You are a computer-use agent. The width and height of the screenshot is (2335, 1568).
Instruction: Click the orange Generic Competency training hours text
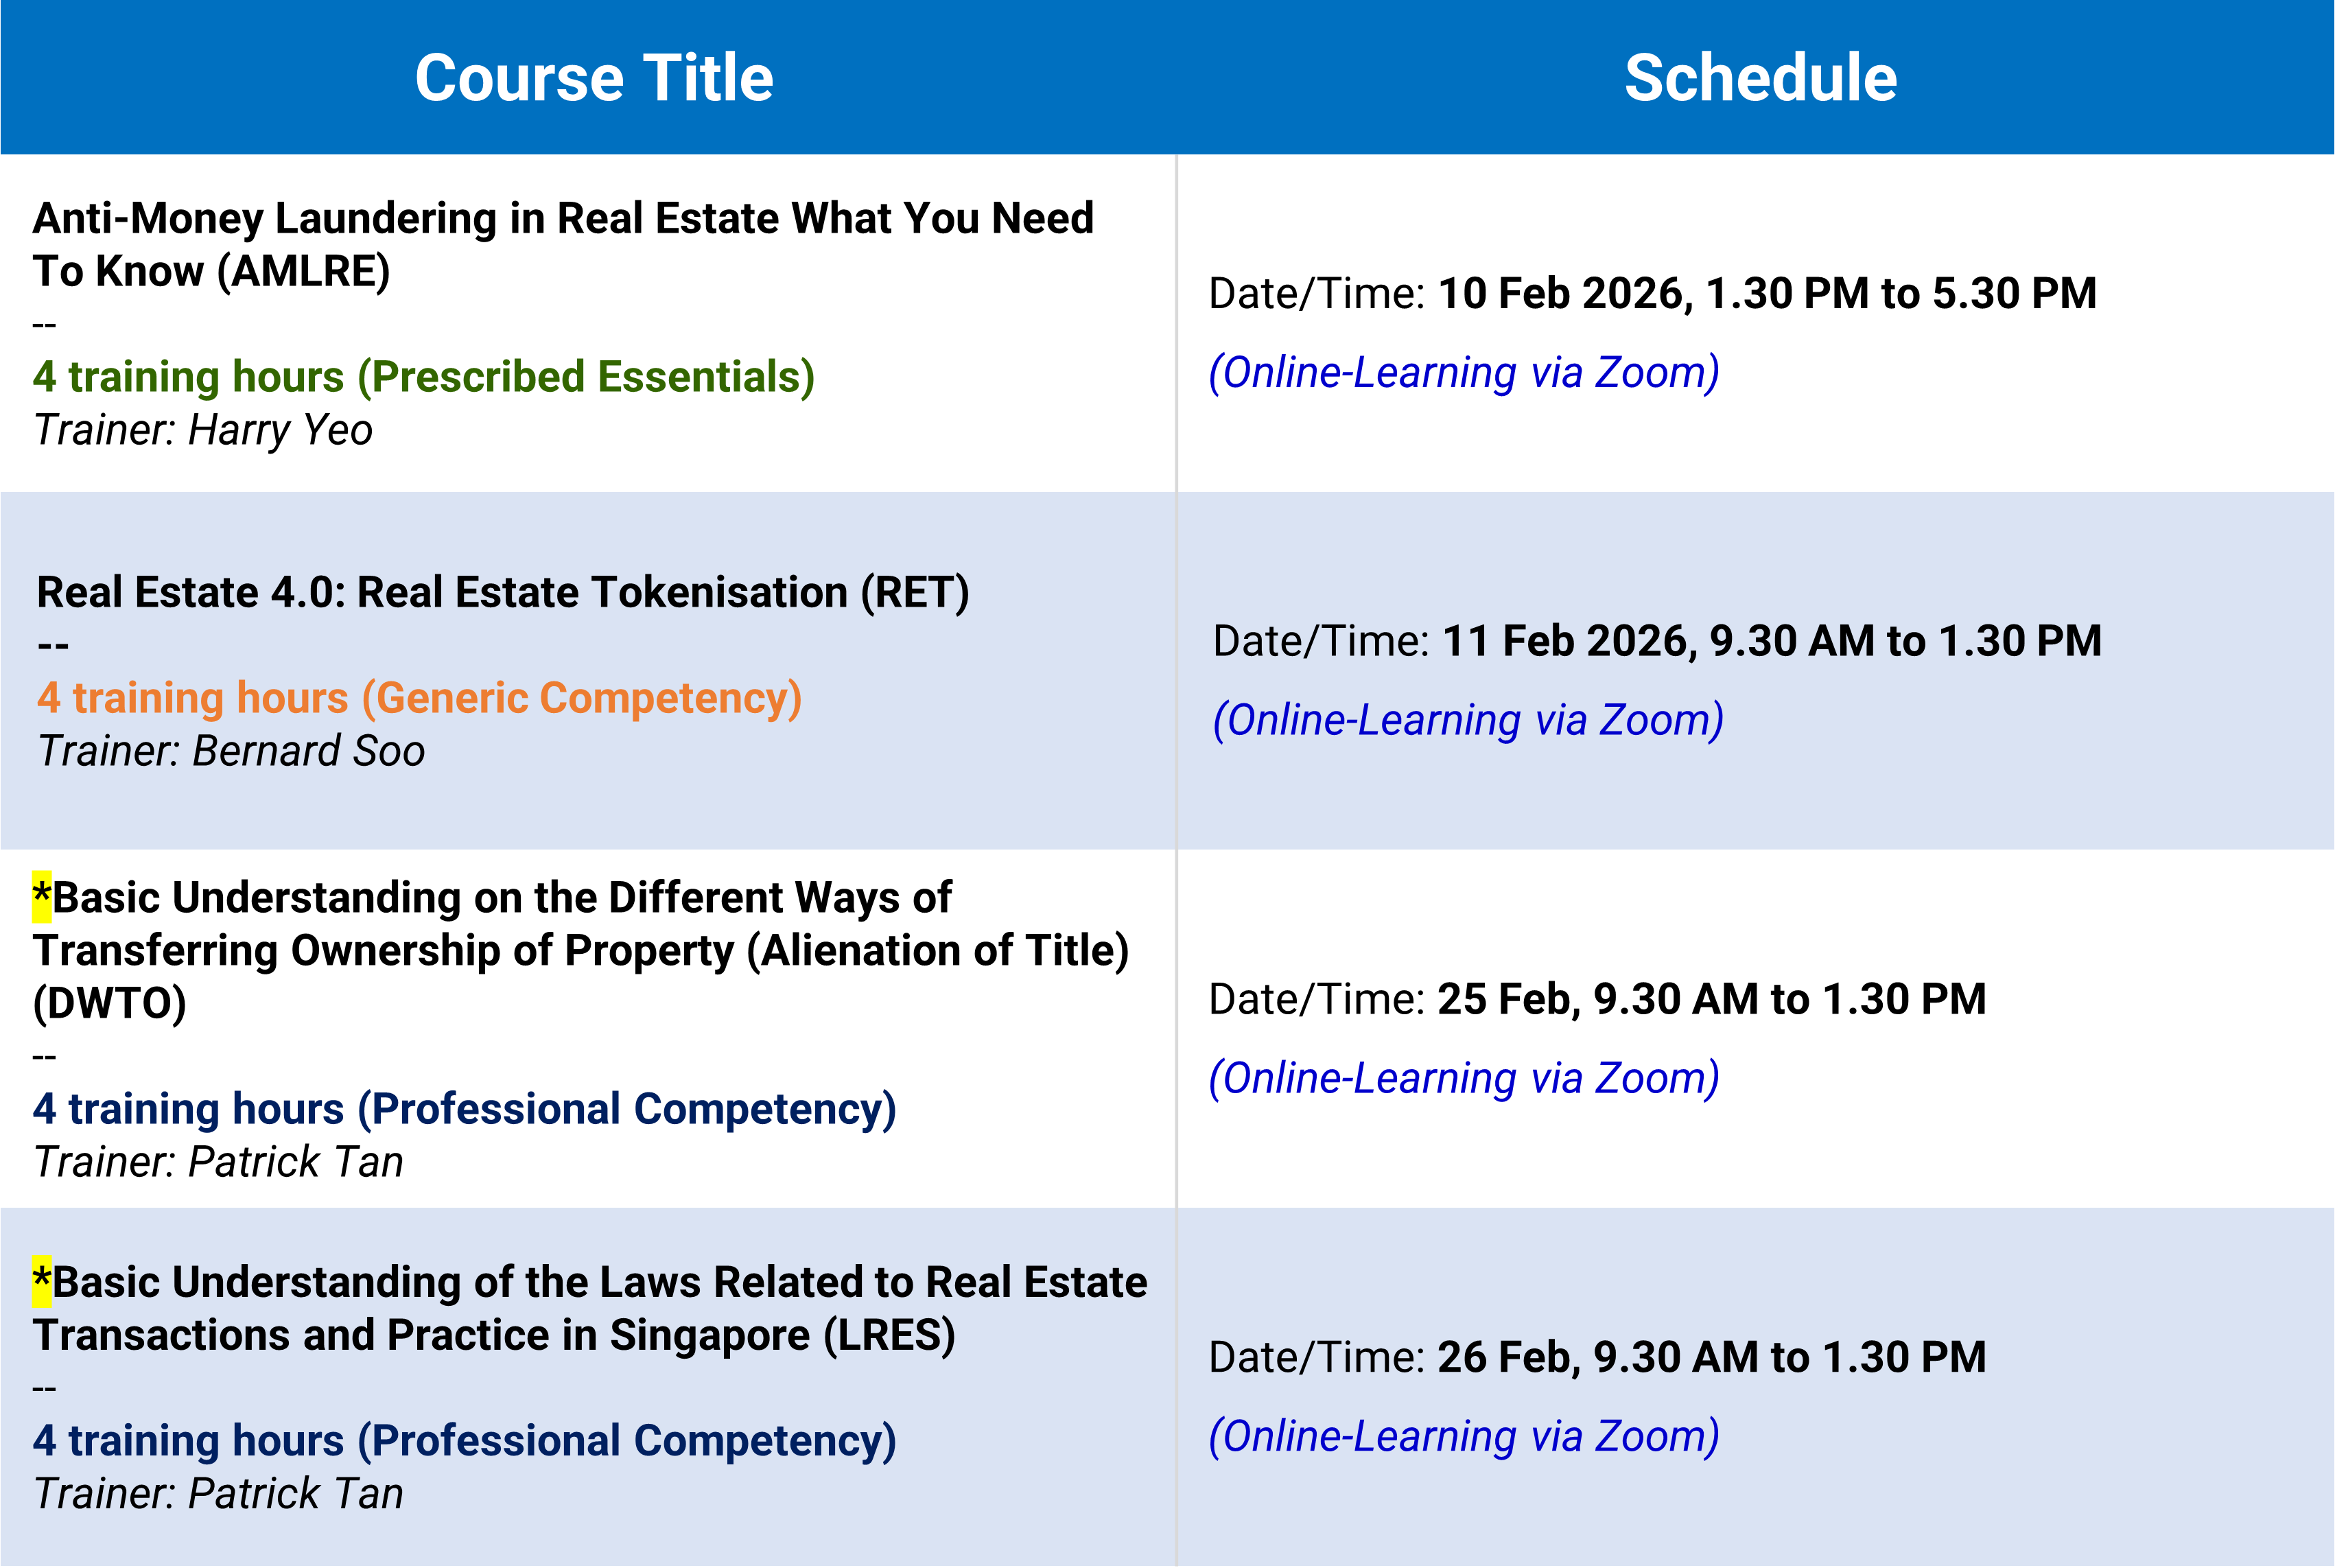click(420, 698)
